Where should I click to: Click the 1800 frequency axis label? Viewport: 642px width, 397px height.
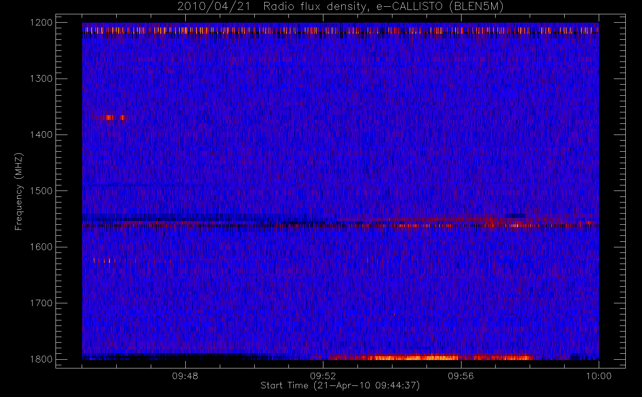click(x=41, y=359)
